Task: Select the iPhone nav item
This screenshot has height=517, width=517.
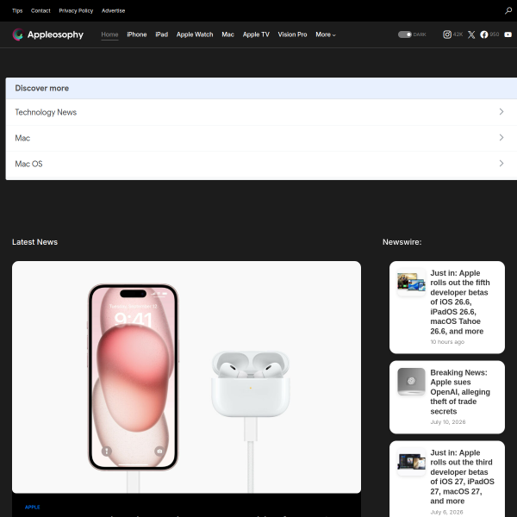Action: 136,34
